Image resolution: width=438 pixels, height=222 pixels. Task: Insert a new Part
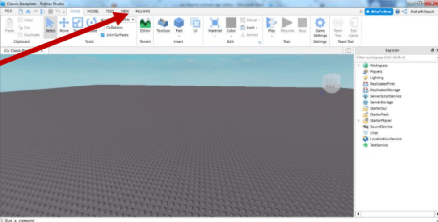tap(179, 25)
